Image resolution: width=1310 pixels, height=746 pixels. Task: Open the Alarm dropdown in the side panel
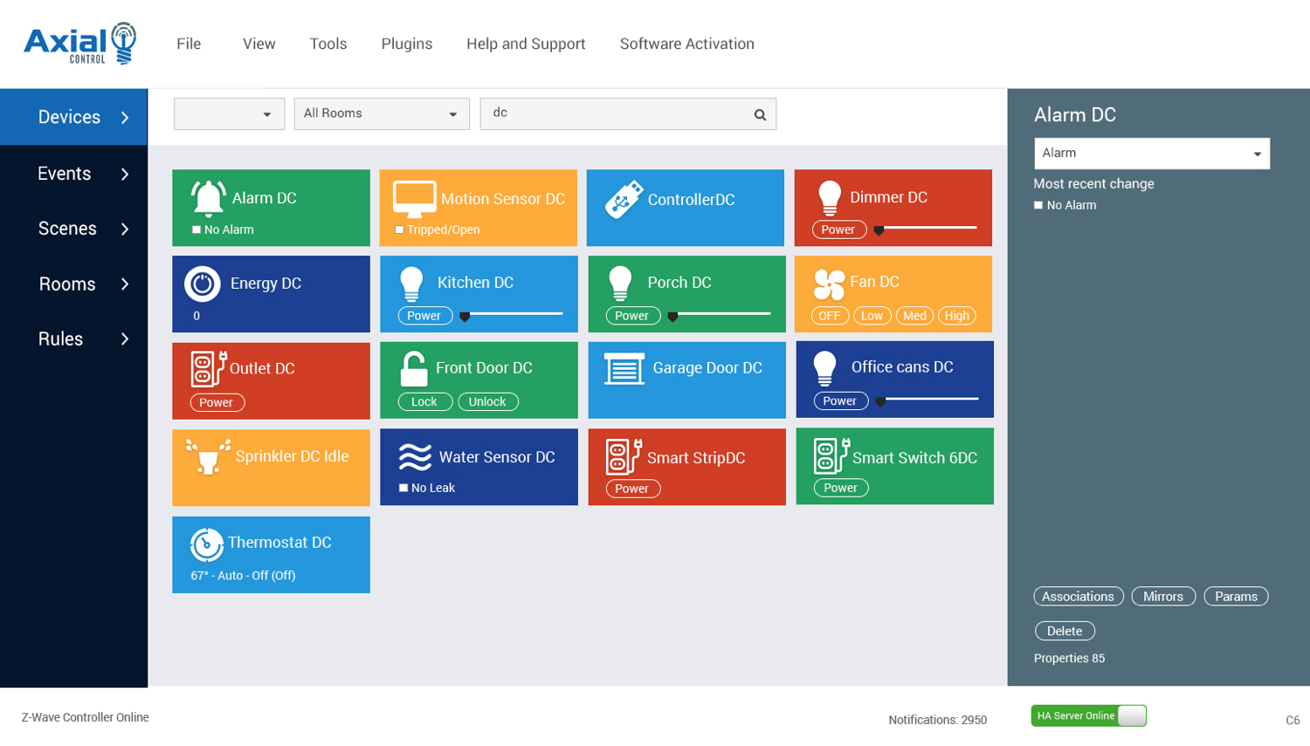click(1151, 154)
